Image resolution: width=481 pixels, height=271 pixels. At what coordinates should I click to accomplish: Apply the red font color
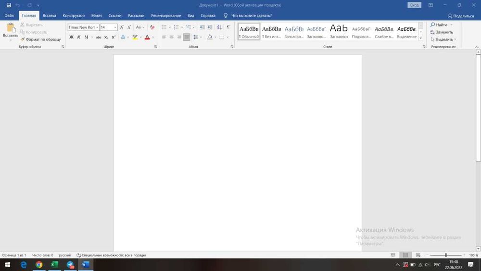point(147,37)
